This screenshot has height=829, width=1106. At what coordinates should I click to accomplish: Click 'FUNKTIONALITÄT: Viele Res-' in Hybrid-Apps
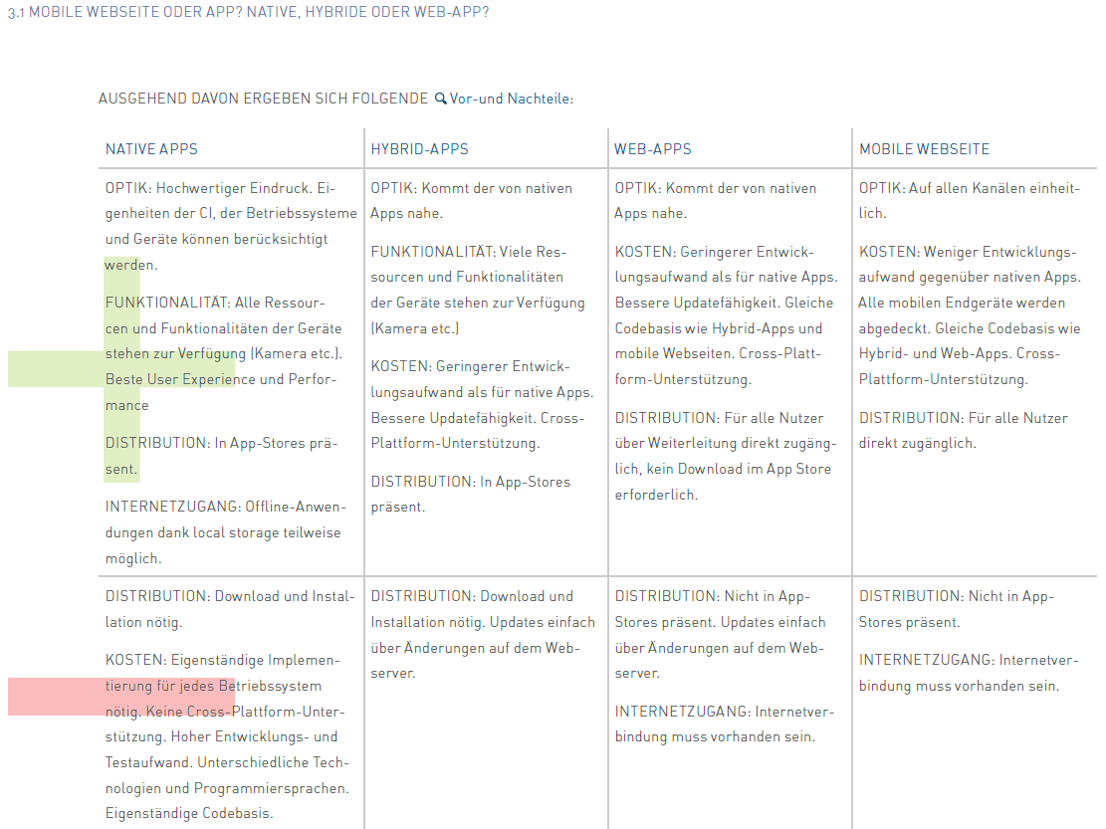click(x=469, y=253)
